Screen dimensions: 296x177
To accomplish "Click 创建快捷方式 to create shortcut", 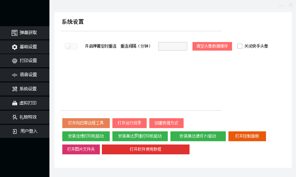I will coord(166,123).
